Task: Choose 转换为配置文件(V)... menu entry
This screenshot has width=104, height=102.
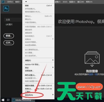Action: [x=38, y=81]
